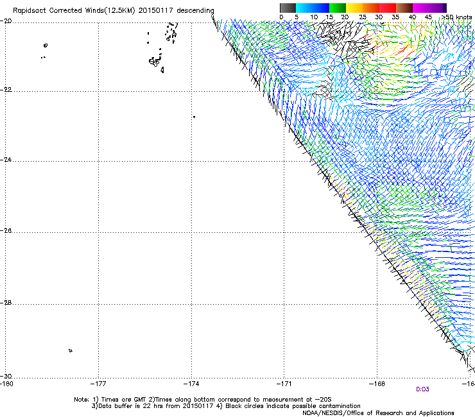Image resolution: width=475 pixels, height=417 pixels.
Task: Click the dark purple 45-50 knots swatch
Action: pyautogui.click(x=438, y=8)
